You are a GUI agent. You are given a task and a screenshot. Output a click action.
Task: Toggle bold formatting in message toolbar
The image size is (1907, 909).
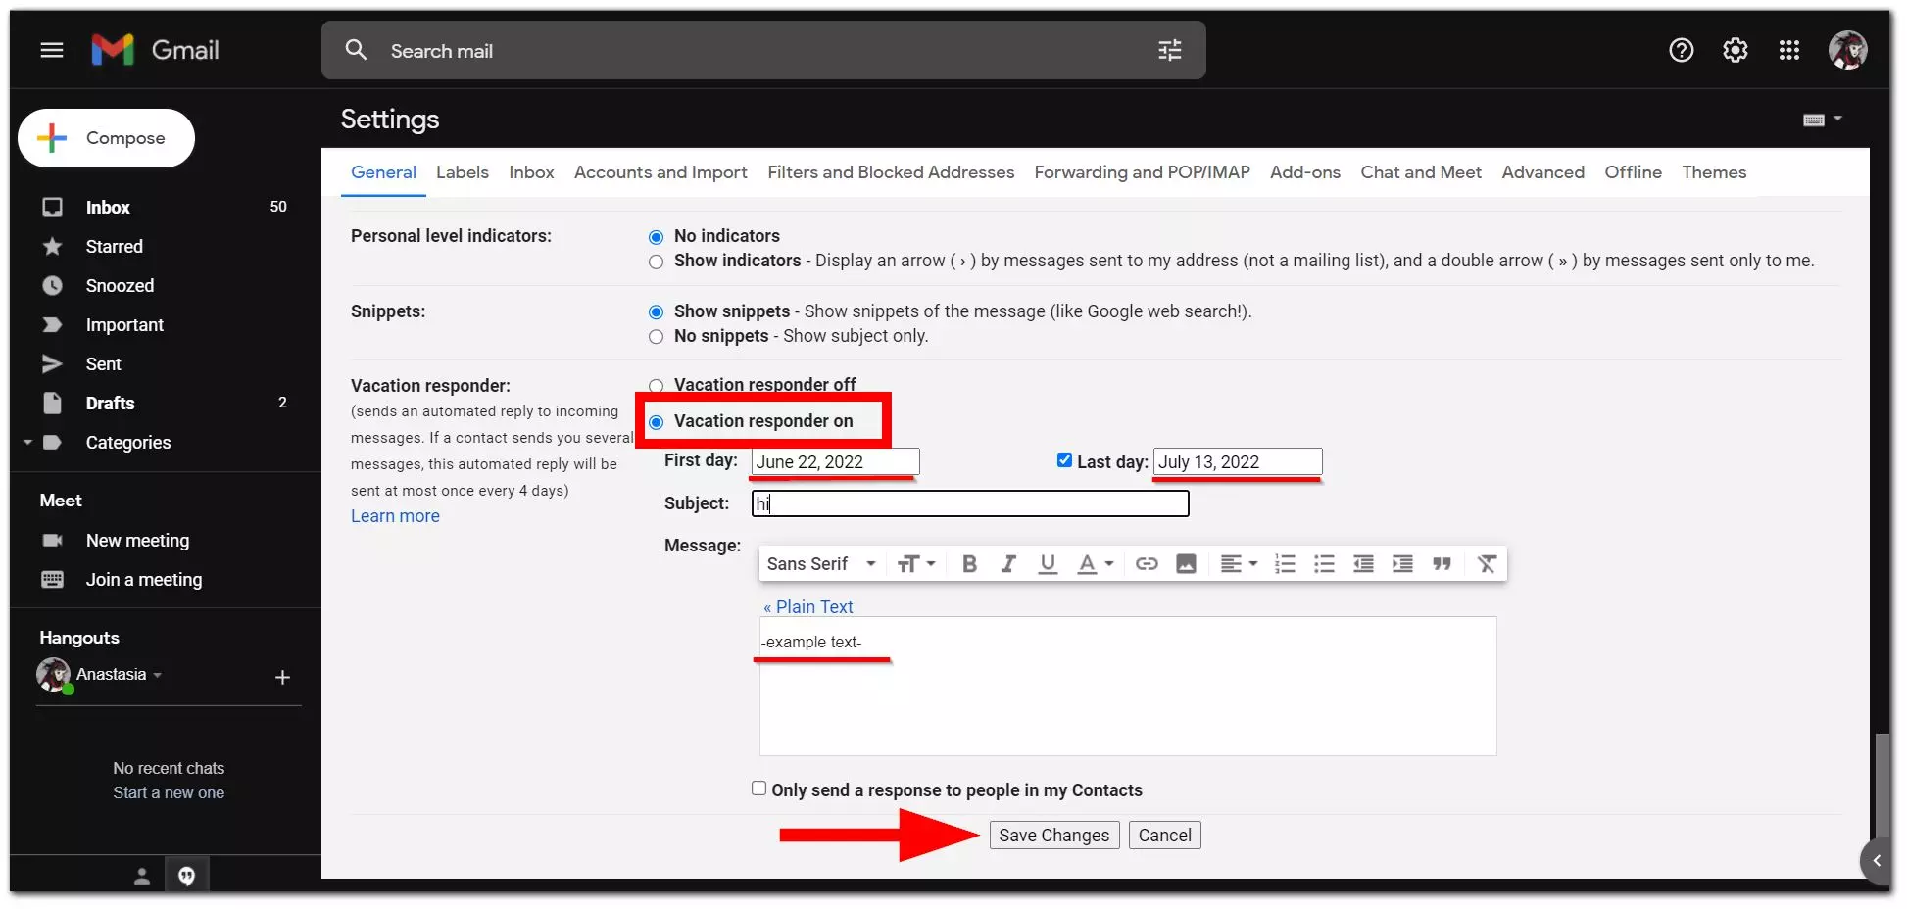pyautogui.click(x=969, y=564)
